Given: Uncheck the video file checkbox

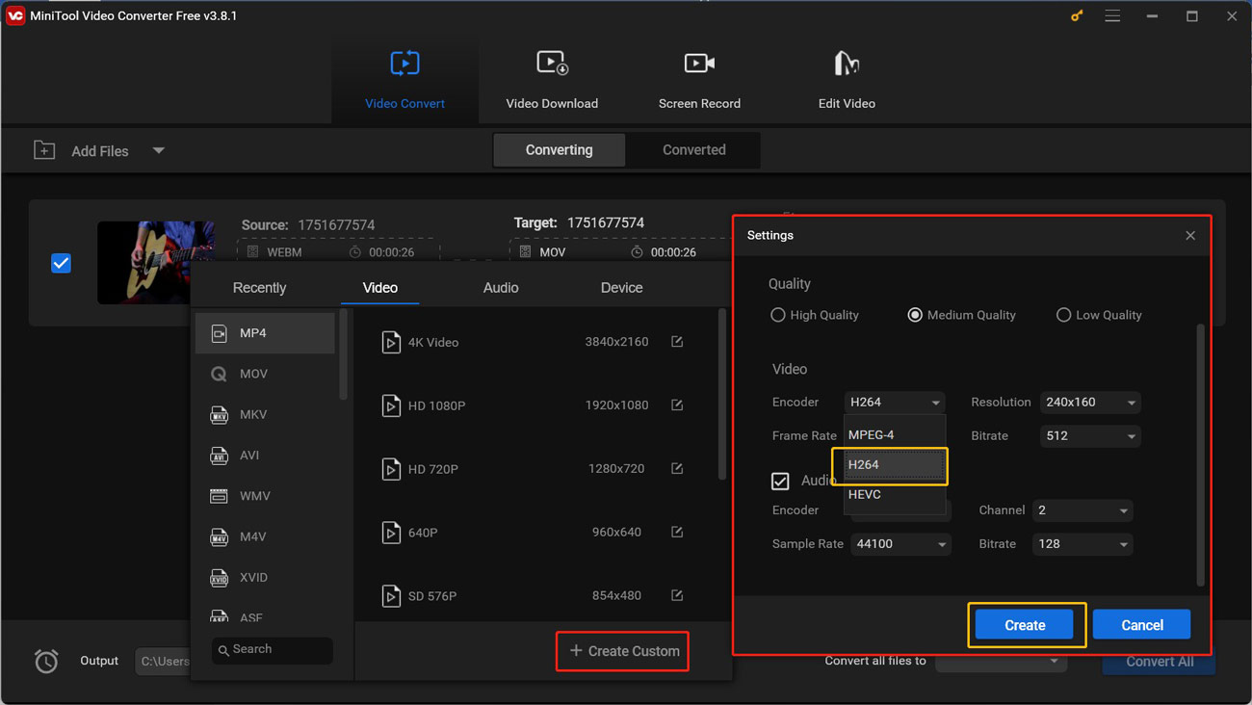Looking at the screenshot, I should (61, 263).
